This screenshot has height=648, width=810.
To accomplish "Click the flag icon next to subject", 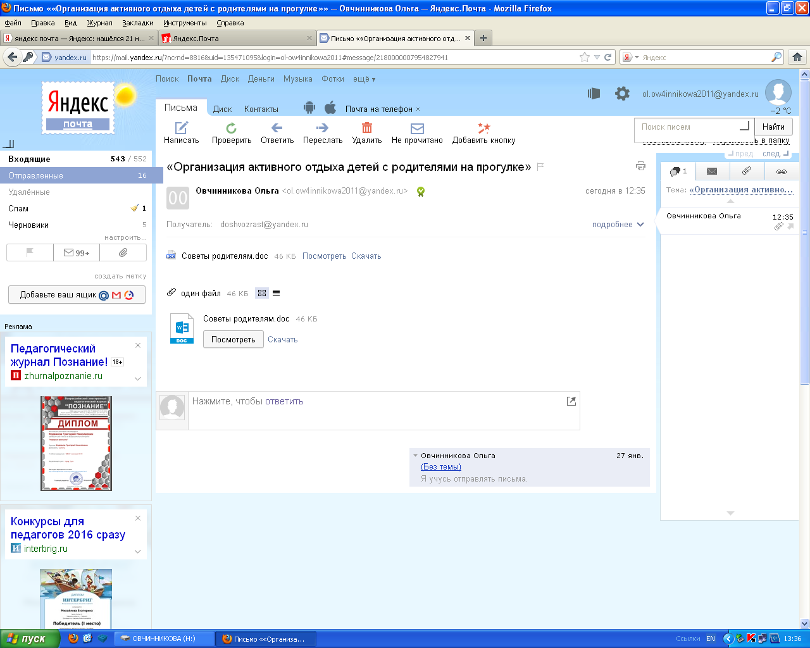I will coord(540,167).
